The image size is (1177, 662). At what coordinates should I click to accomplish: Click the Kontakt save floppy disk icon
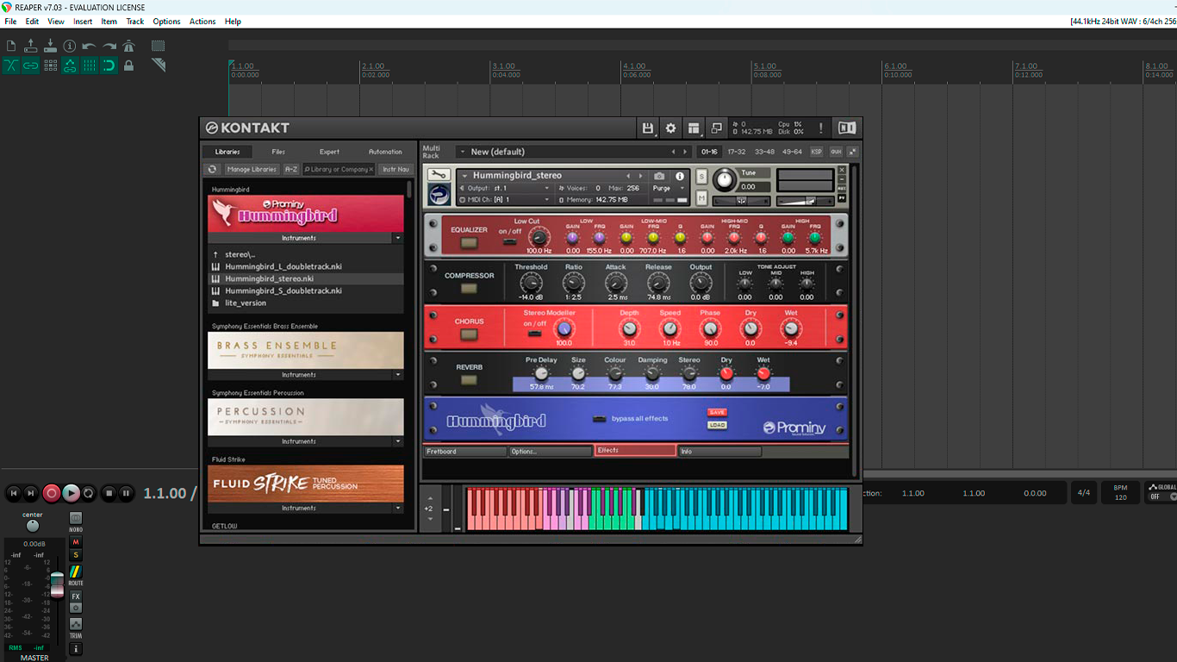pyautogui.click(x=648, y=128)
